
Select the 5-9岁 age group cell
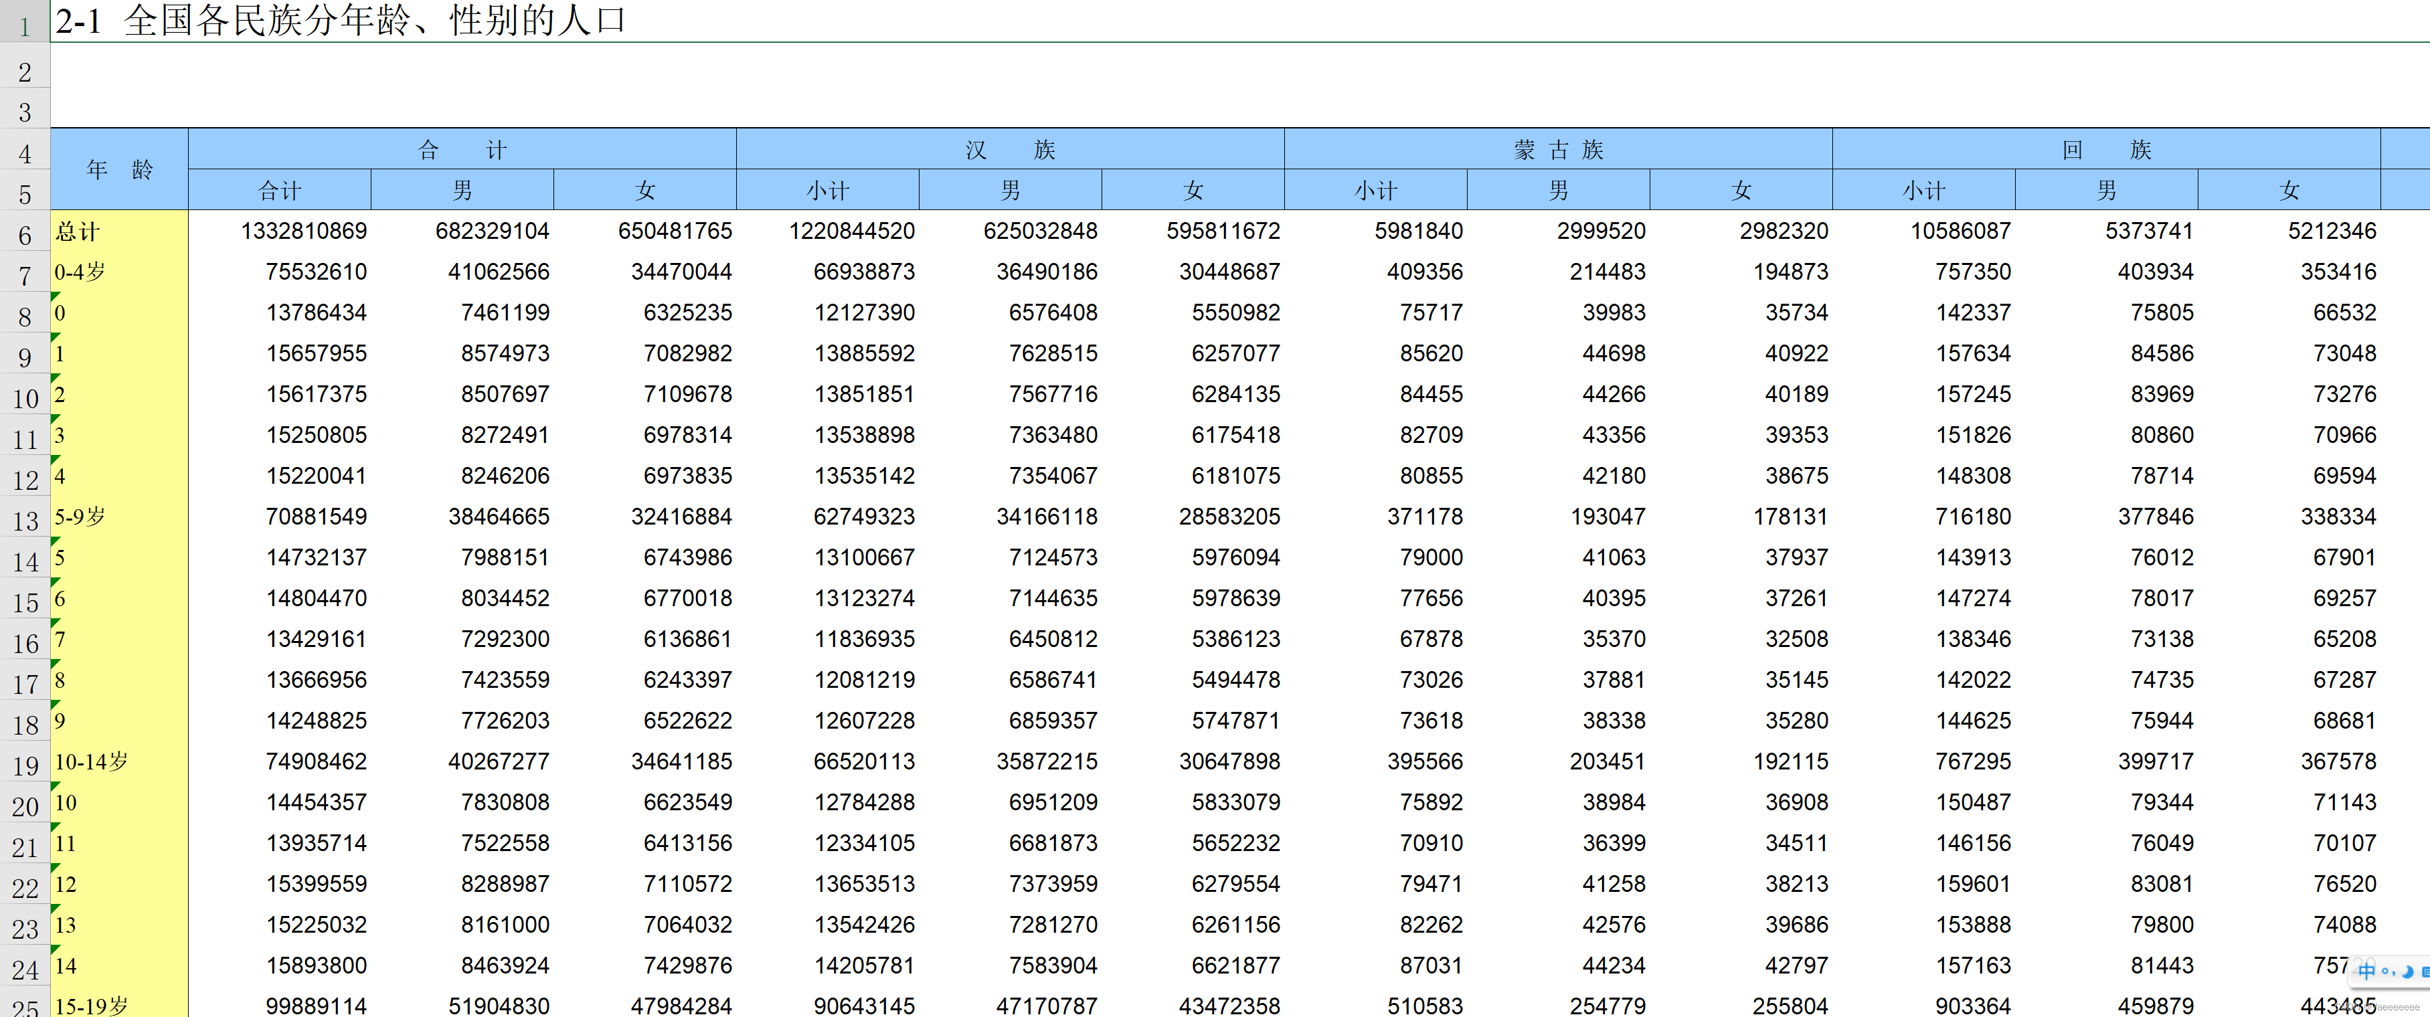pos(119,517)
